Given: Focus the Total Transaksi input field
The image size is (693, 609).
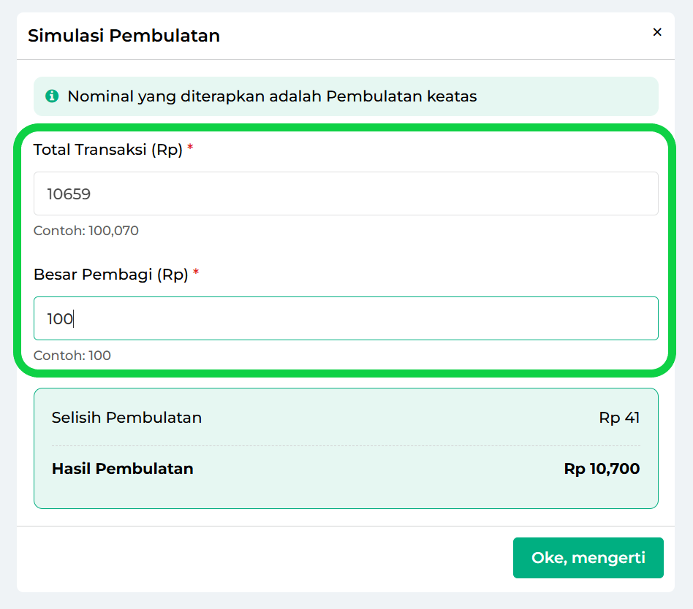Looking at the screenshot, I should click(x=346, y=194).
